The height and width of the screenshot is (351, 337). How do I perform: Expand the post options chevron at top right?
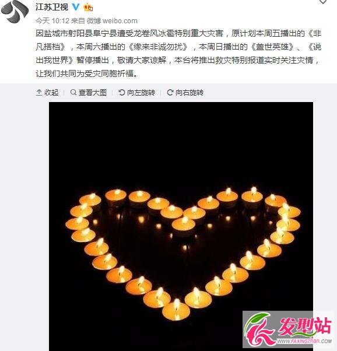pos(322,2)
